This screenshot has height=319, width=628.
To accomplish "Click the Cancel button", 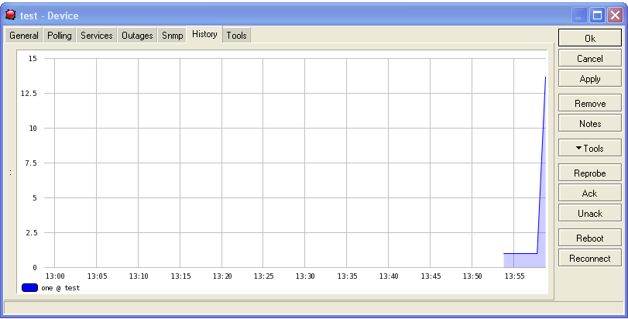I will (x=590, y=58).
